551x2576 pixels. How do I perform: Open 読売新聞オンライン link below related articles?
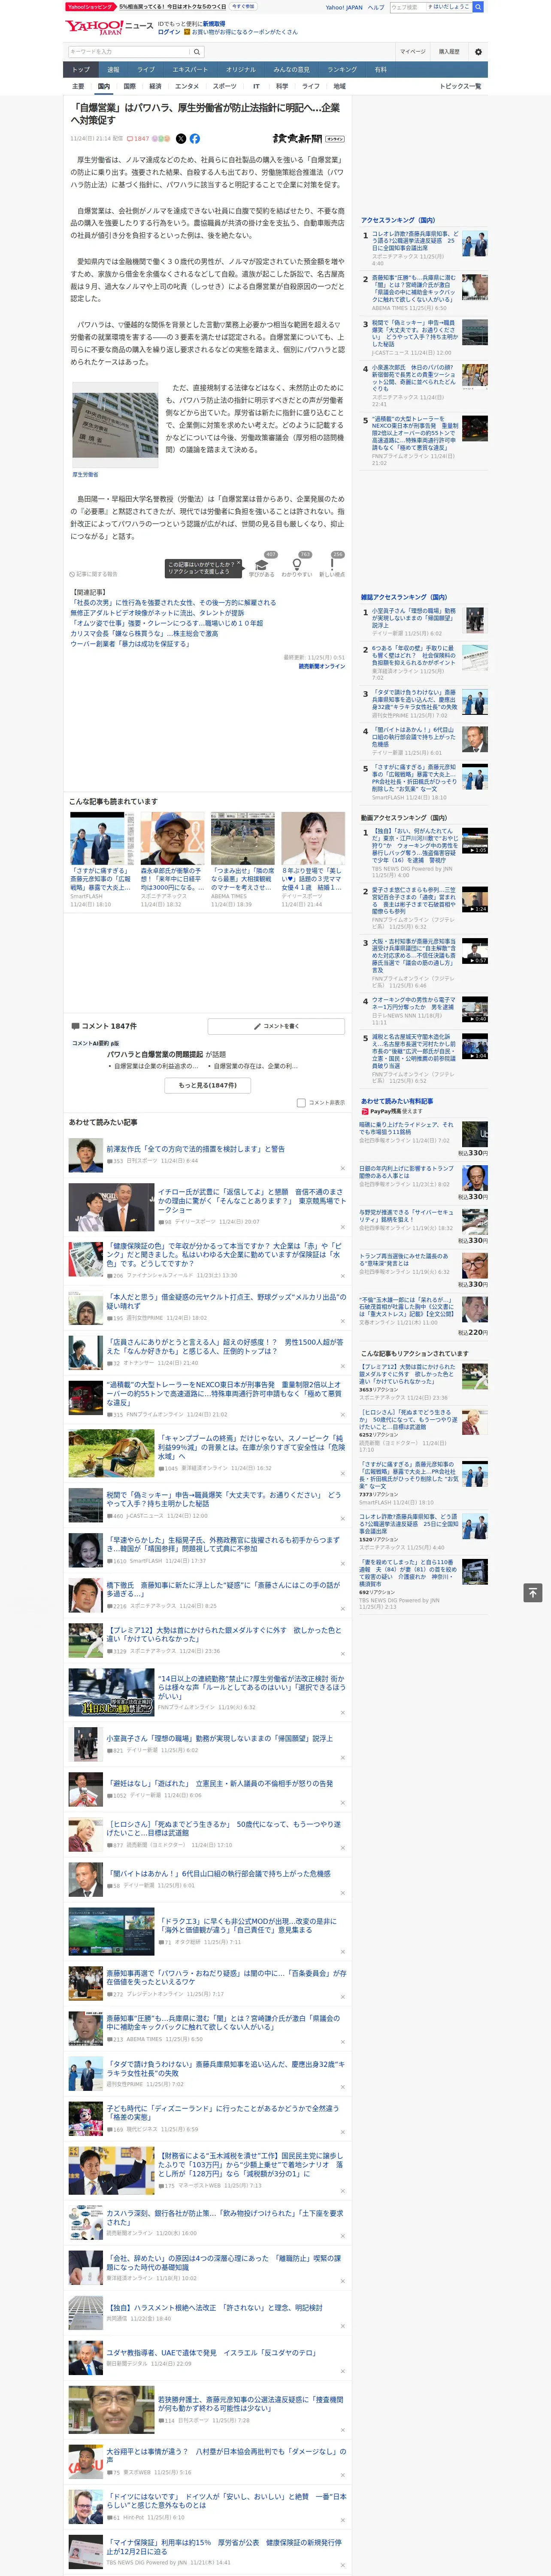click(322, 666)
